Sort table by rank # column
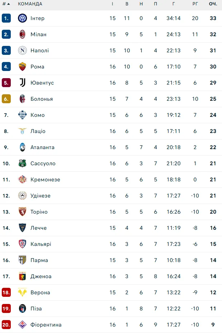 click(6, 4)
